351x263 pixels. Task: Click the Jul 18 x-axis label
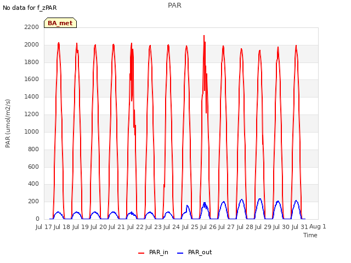(x=62, y=227)
